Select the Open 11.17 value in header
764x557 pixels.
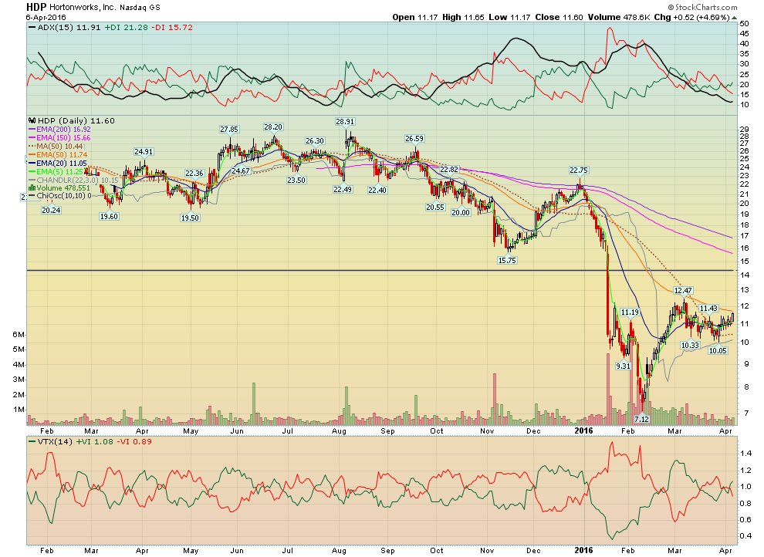[415, 17]
